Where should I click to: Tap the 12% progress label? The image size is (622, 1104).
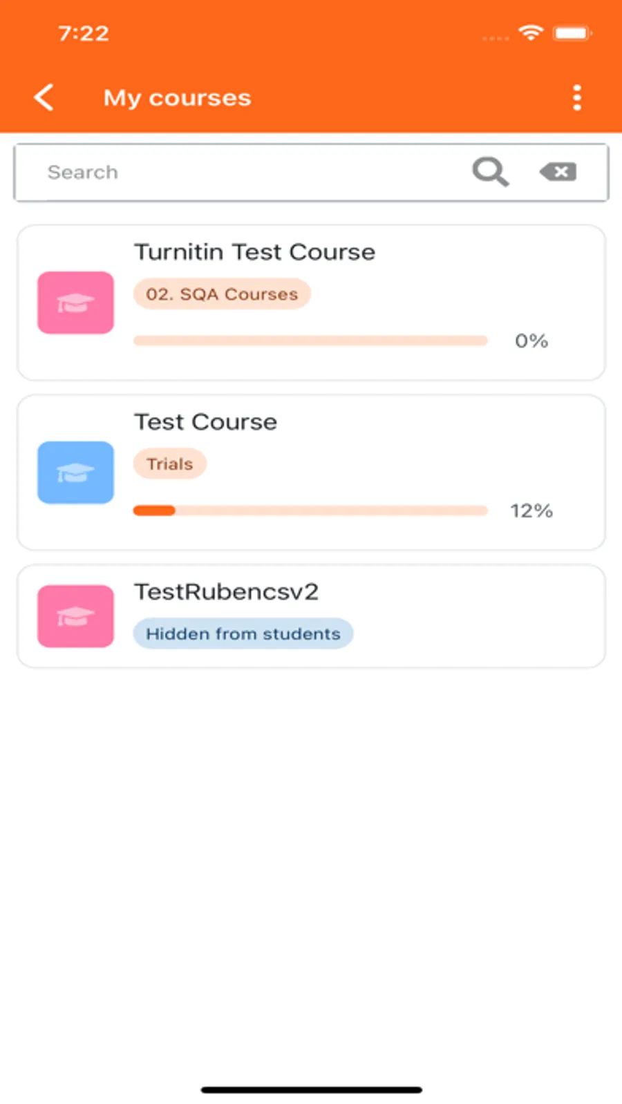coord(531,511)
